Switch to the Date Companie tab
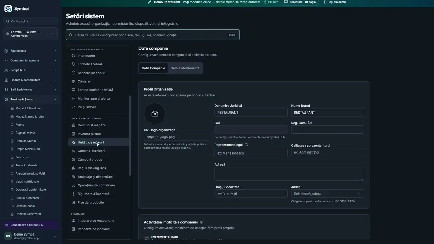The height and width of the screenshot is (244, 434). tap(154, 68)
